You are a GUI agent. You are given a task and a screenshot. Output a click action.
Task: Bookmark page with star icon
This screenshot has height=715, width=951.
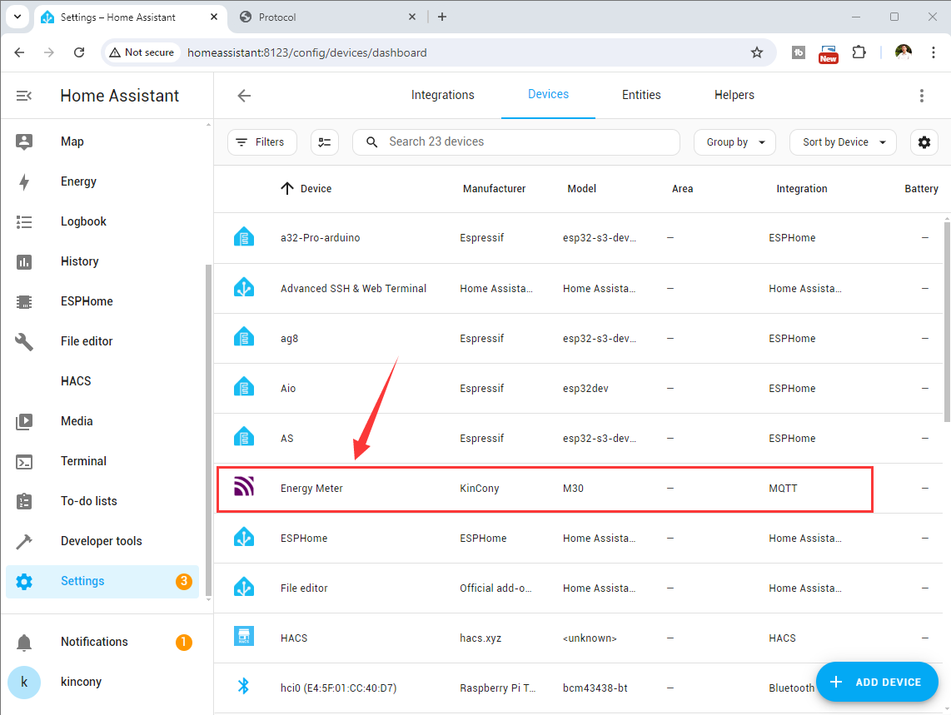click(x=756, y=52)
